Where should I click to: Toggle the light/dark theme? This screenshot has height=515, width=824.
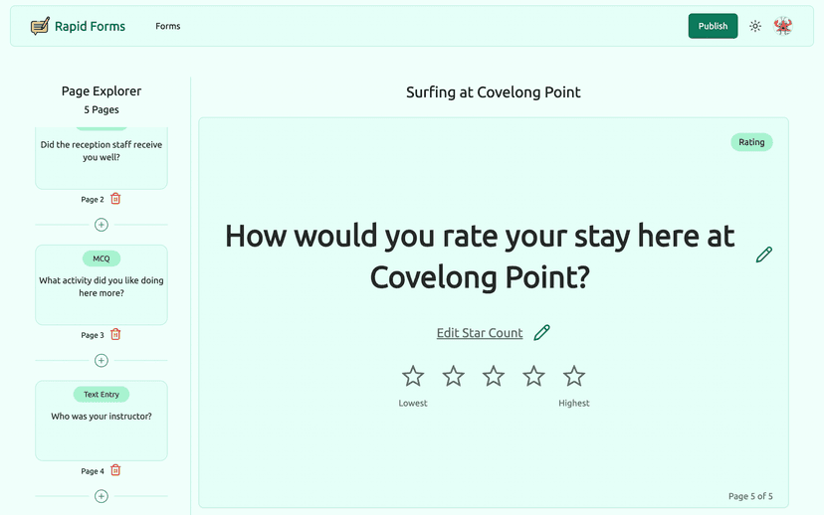[755, 26]
